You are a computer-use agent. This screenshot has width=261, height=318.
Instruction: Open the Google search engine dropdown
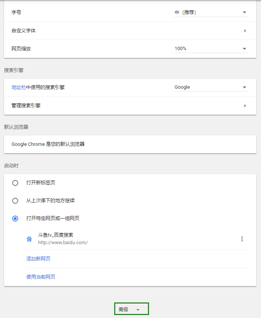click(212, 87)
